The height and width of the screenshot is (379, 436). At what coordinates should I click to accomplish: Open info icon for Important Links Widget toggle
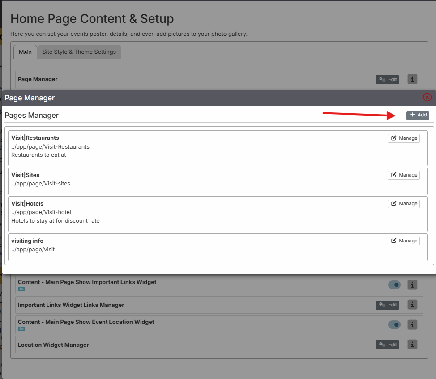click(412, 284)
